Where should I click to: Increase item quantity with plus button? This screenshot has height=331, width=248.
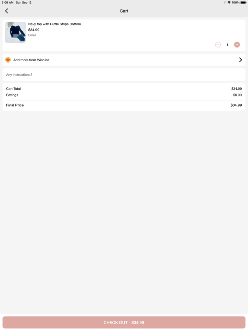coord(237,45)
